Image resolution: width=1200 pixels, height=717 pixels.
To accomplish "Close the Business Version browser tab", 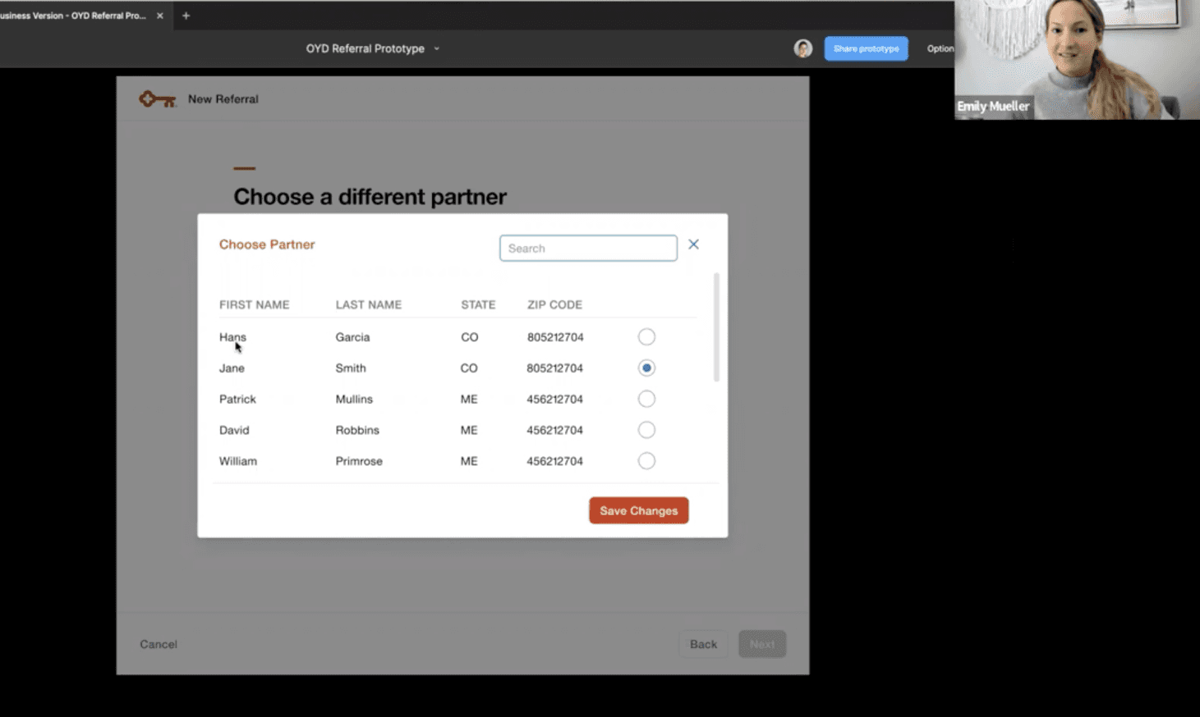I will pyautogui.click(x=159, y=15).
